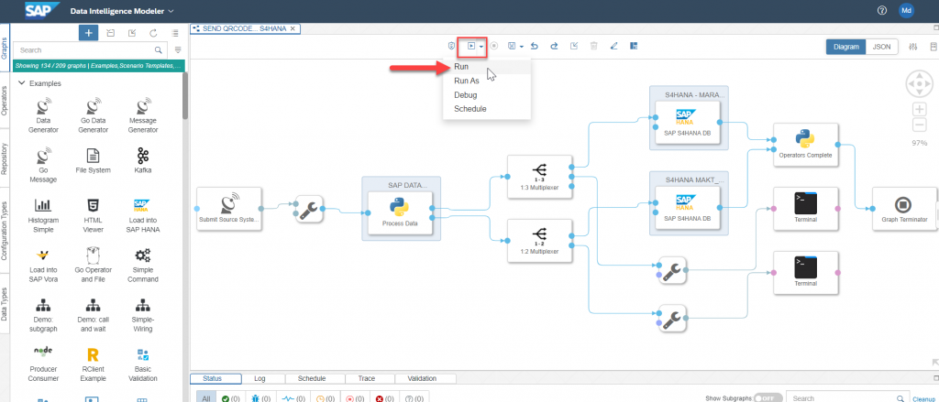Click the undo icon in editor toolbar
This screenshot has width=939, height=402.
(x=535, y=46)
